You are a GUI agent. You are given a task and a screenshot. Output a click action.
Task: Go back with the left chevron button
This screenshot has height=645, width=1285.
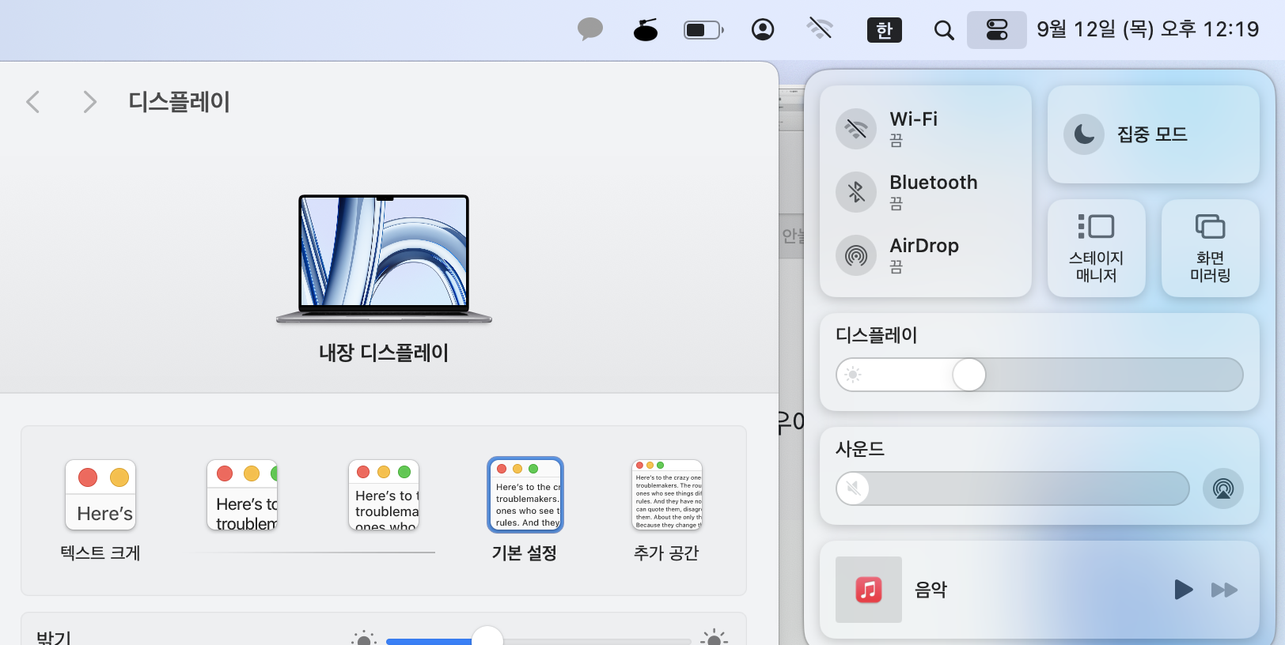tap(32, 101)
